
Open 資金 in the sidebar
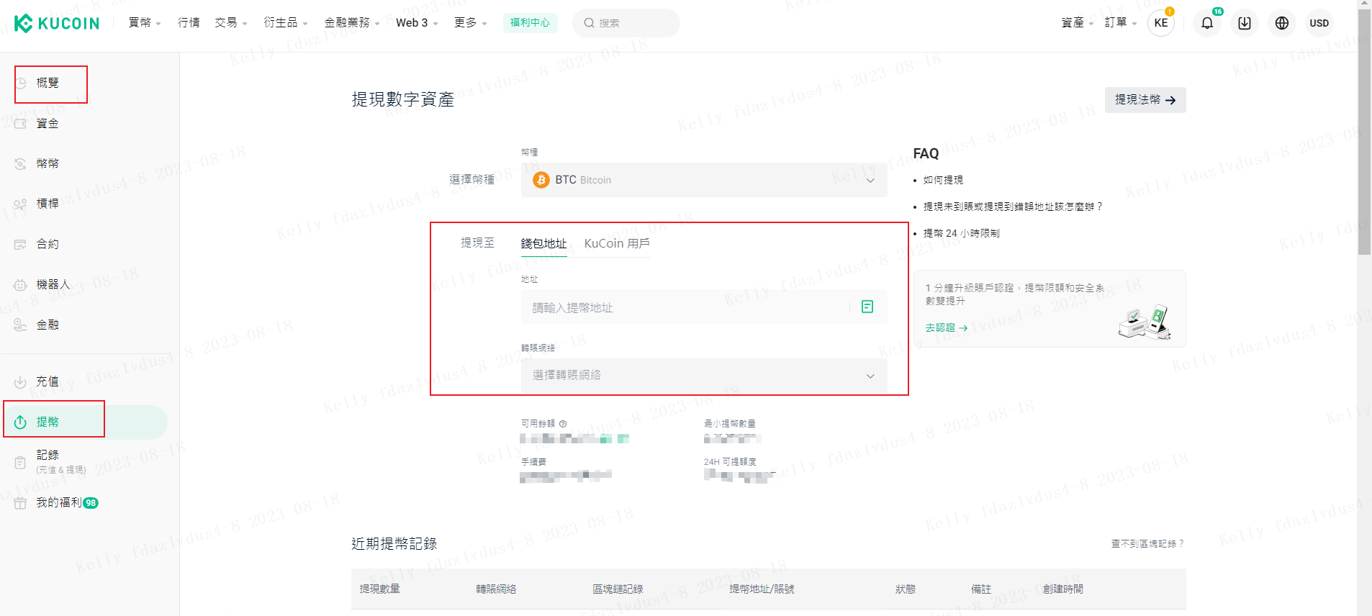click(48, 124)
